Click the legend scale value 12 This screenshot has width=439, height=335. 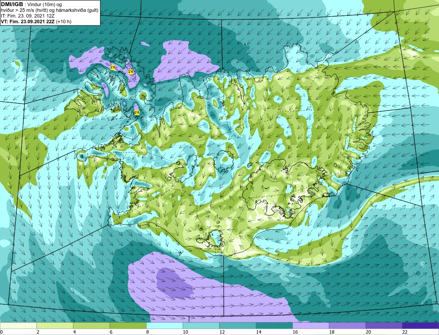point(222,332)
